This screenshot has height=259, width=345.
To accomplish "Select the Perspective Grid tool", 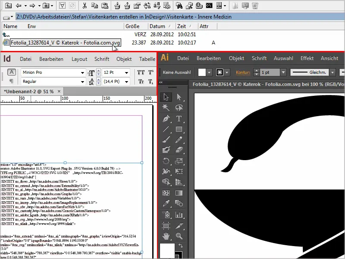I will click(179, 182).
